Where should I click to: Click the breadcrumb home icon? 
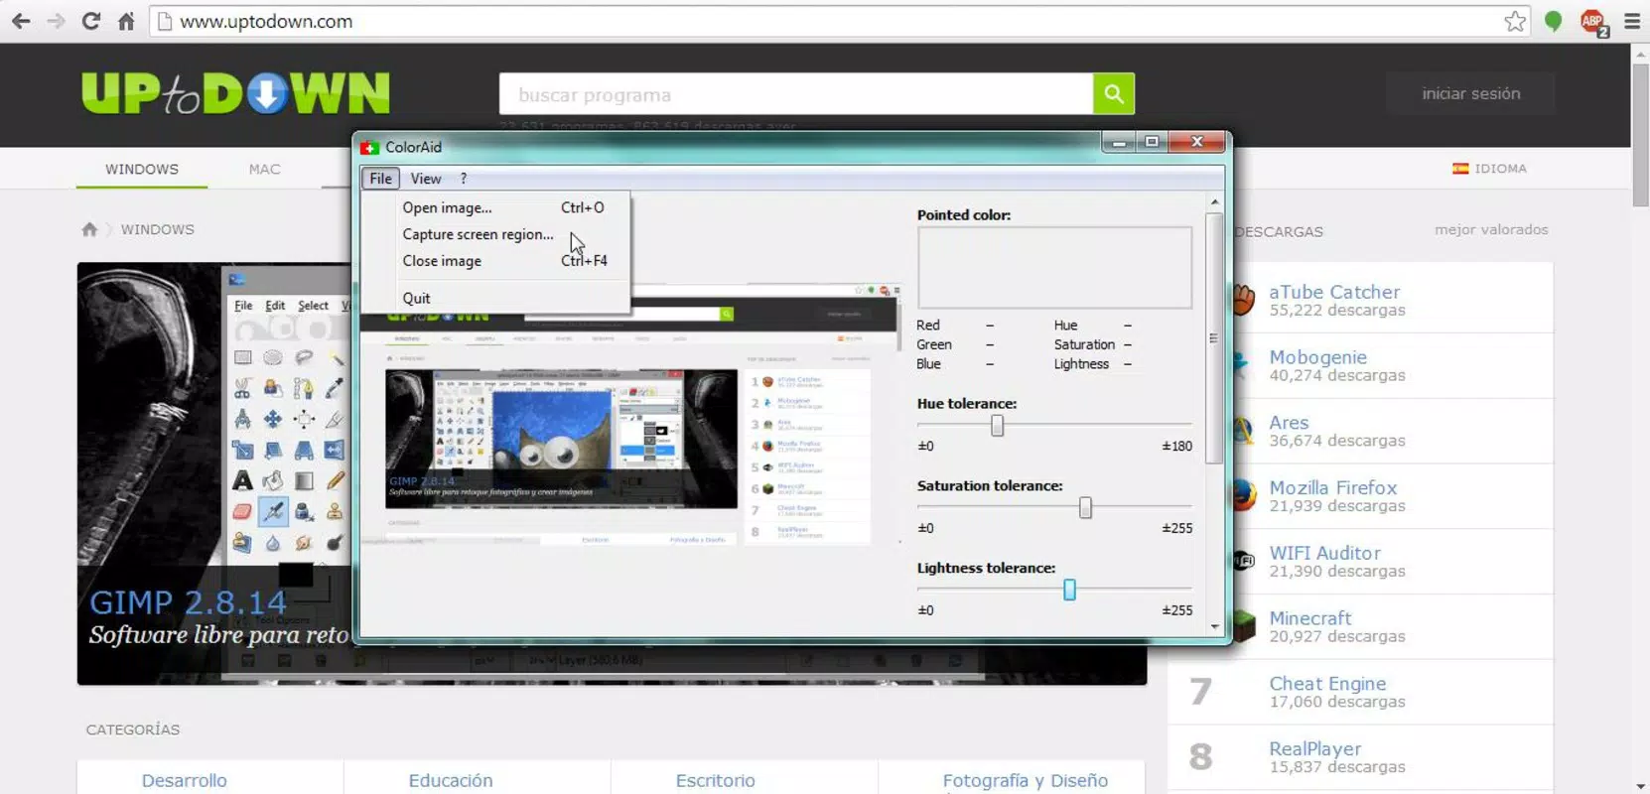click(89, 229)
